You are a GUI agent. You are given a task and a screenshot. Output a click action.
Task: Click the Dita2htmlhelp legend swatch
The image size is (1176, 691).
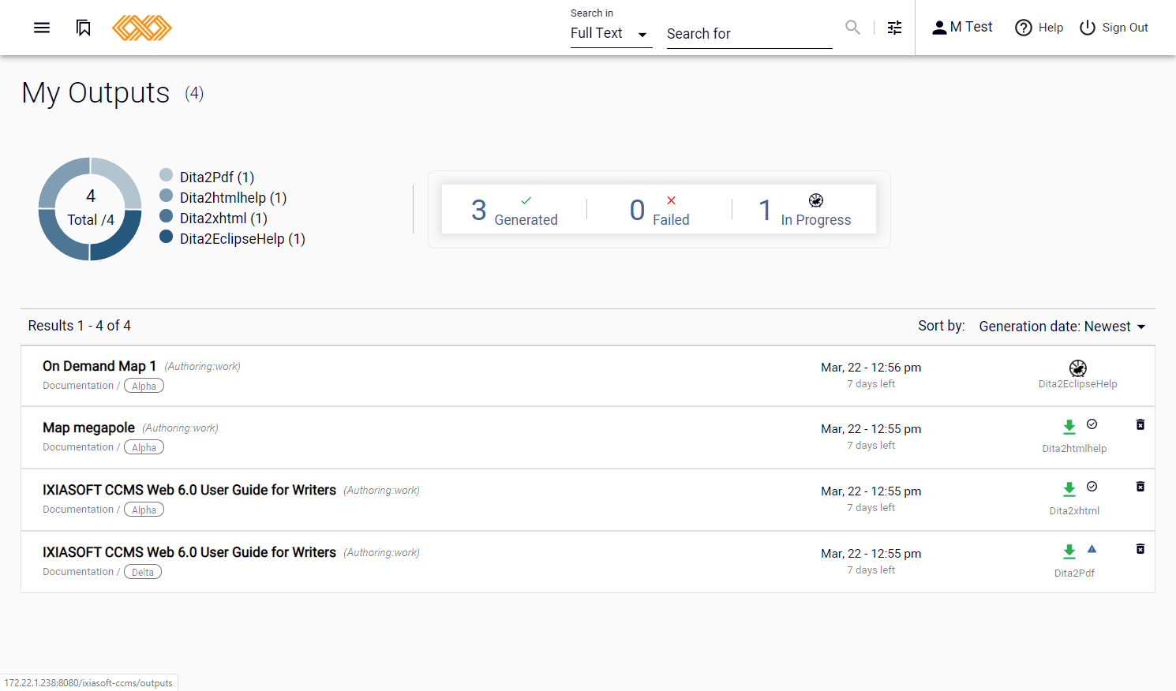click(x=167, y=196)
